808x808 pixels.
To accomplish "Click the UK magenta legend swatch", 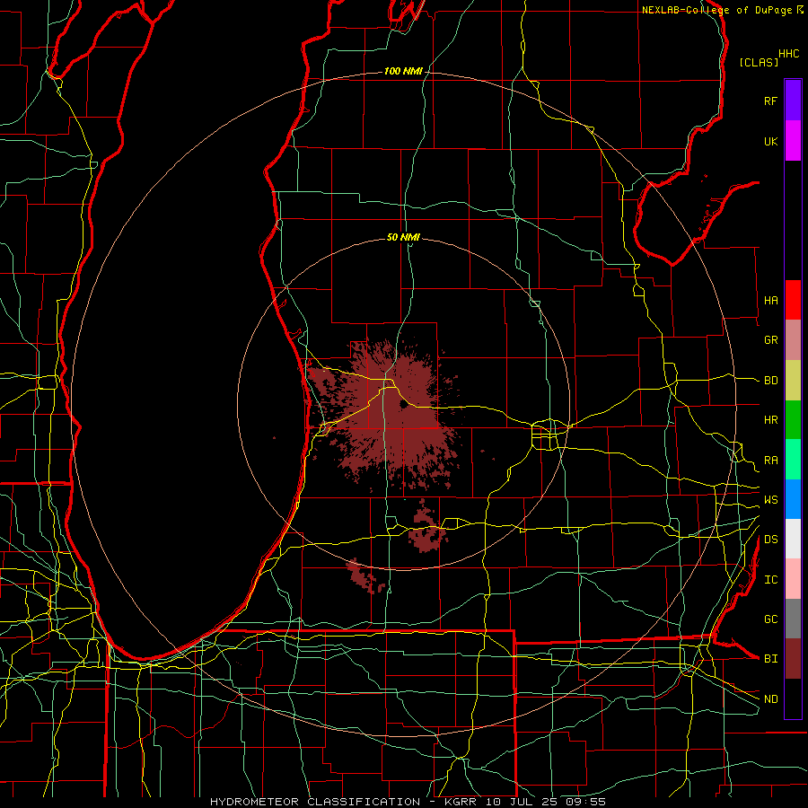I will pyautogui.click(x=793, y=141).
